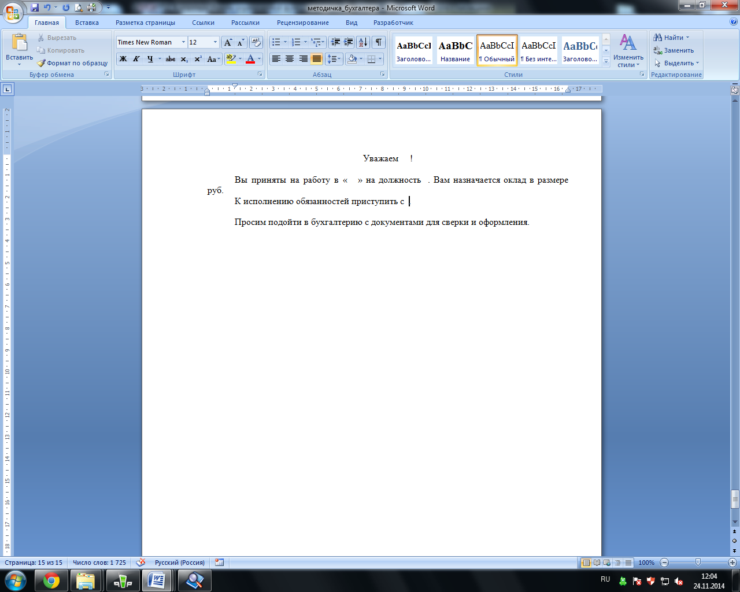This screenshot has height=592, width=740.
Task: Switch to Вид tab
Action: pos(351,23)
